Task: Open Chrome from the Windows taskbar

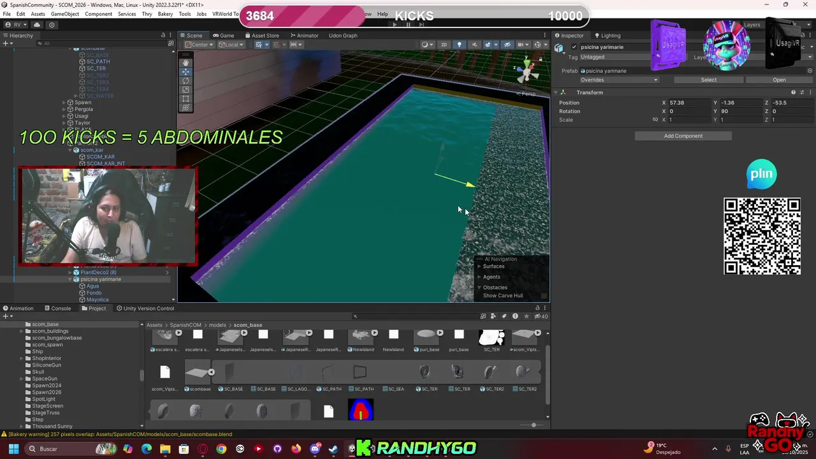Action: [221, 449]
